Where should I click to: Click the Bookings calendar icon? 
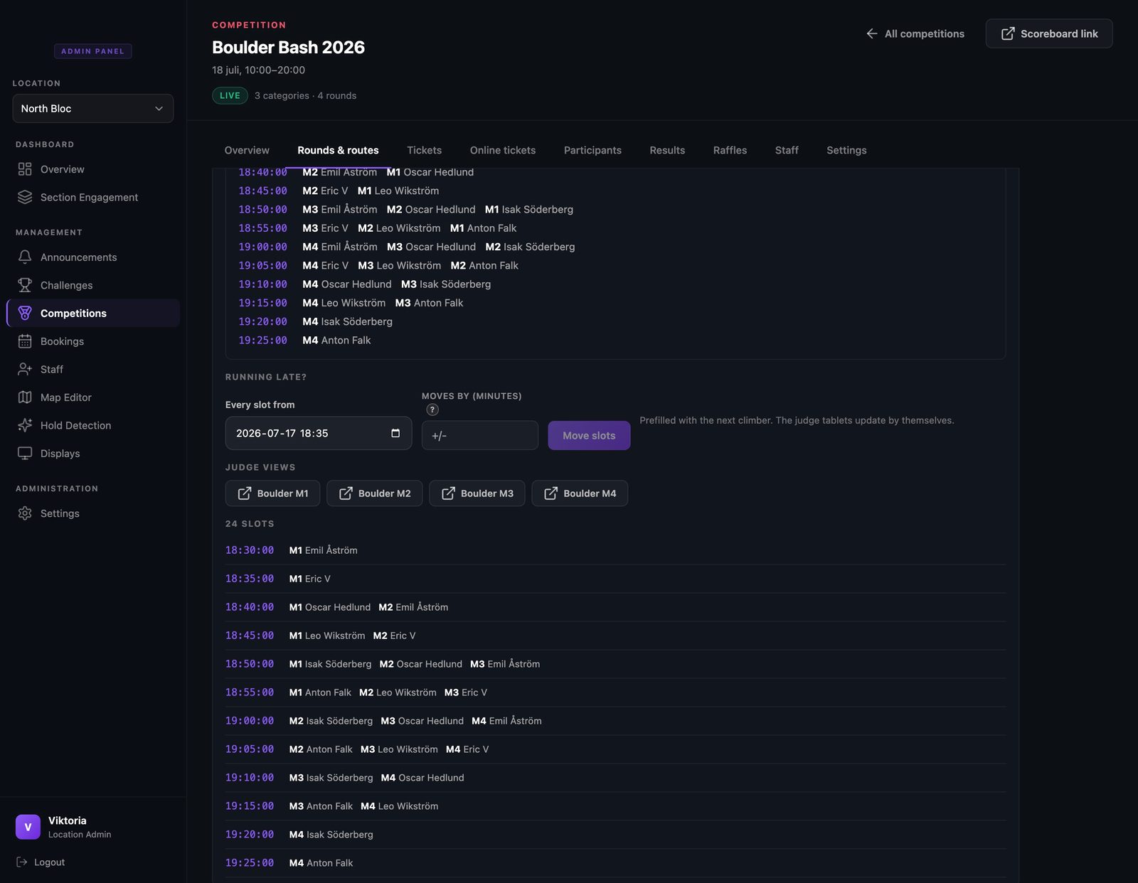[25, 341]
